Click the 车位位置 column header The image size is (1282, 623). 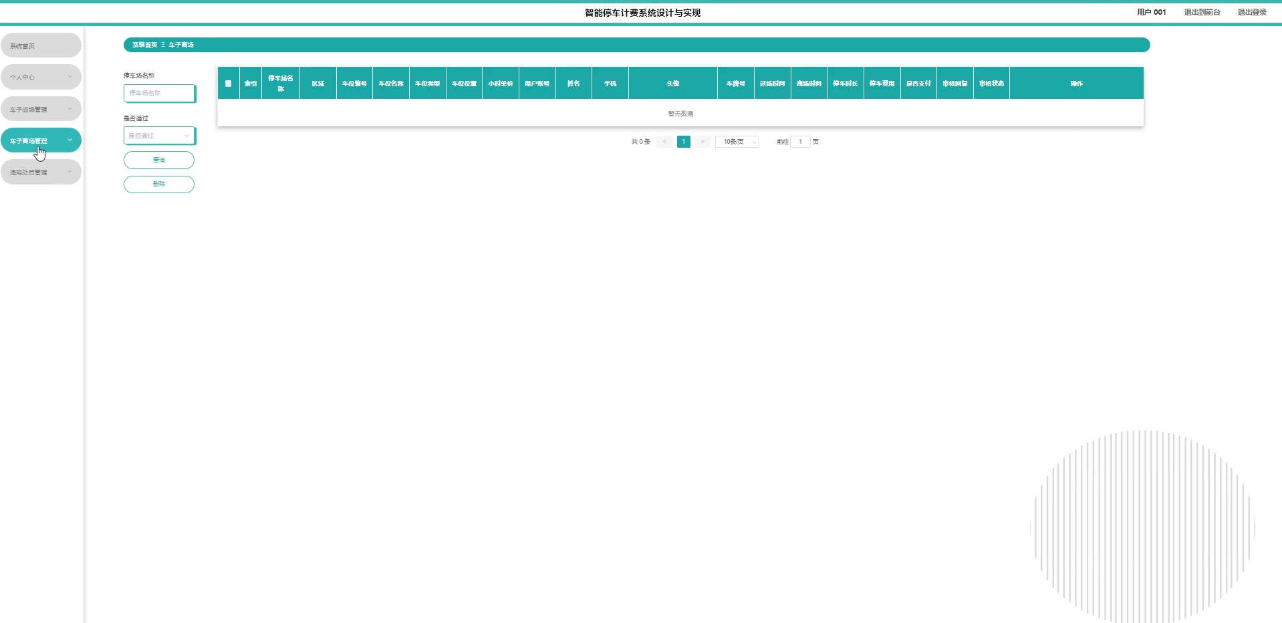pyautogui.click(x=464, y=84)
